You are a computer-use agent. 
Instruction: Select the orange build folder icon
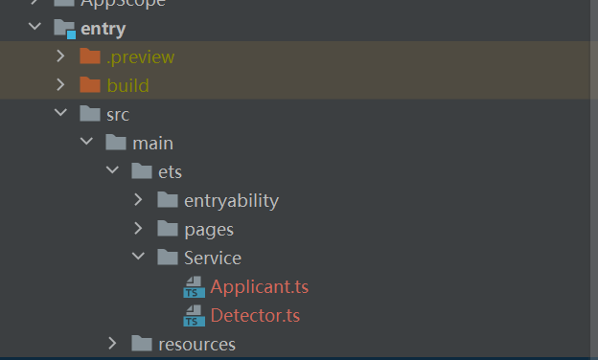(90, 84)
